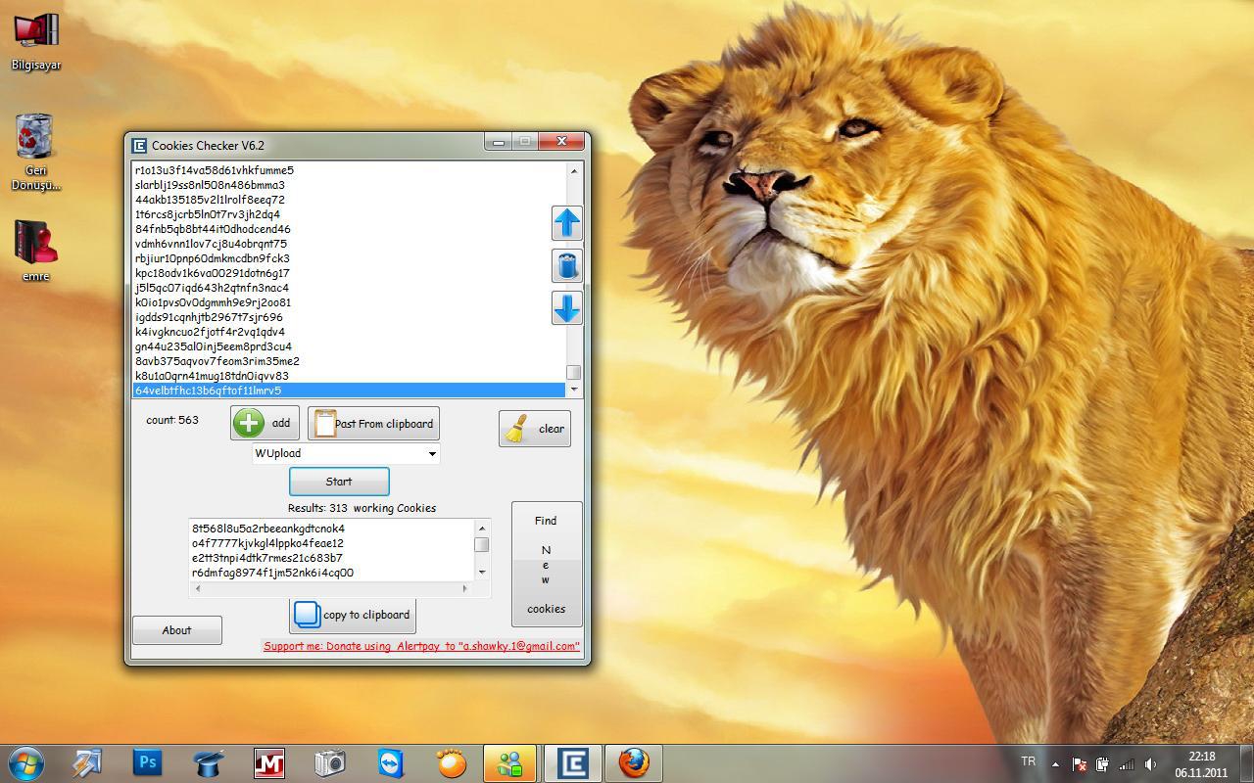Add a cookie with the green plus button
The height and width of the screenshot is (783, 1254).
pyautogui.click(x=265, y=423)
